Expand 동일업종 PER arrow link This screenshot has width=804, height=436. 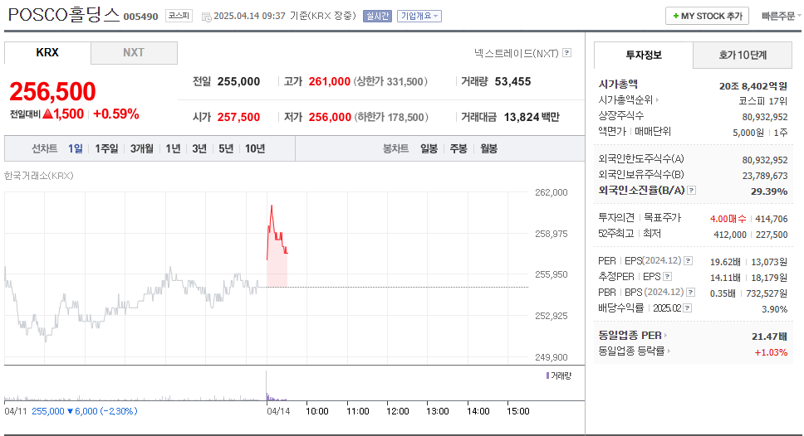pyautogui.click(x=665, y=336)
